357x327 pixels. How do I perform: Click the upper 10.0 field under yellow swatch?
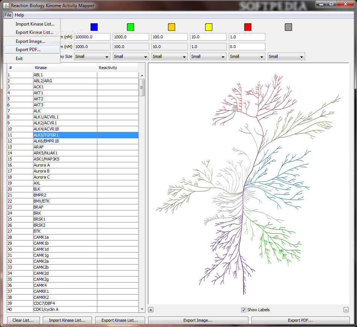[x=208, y=37]
